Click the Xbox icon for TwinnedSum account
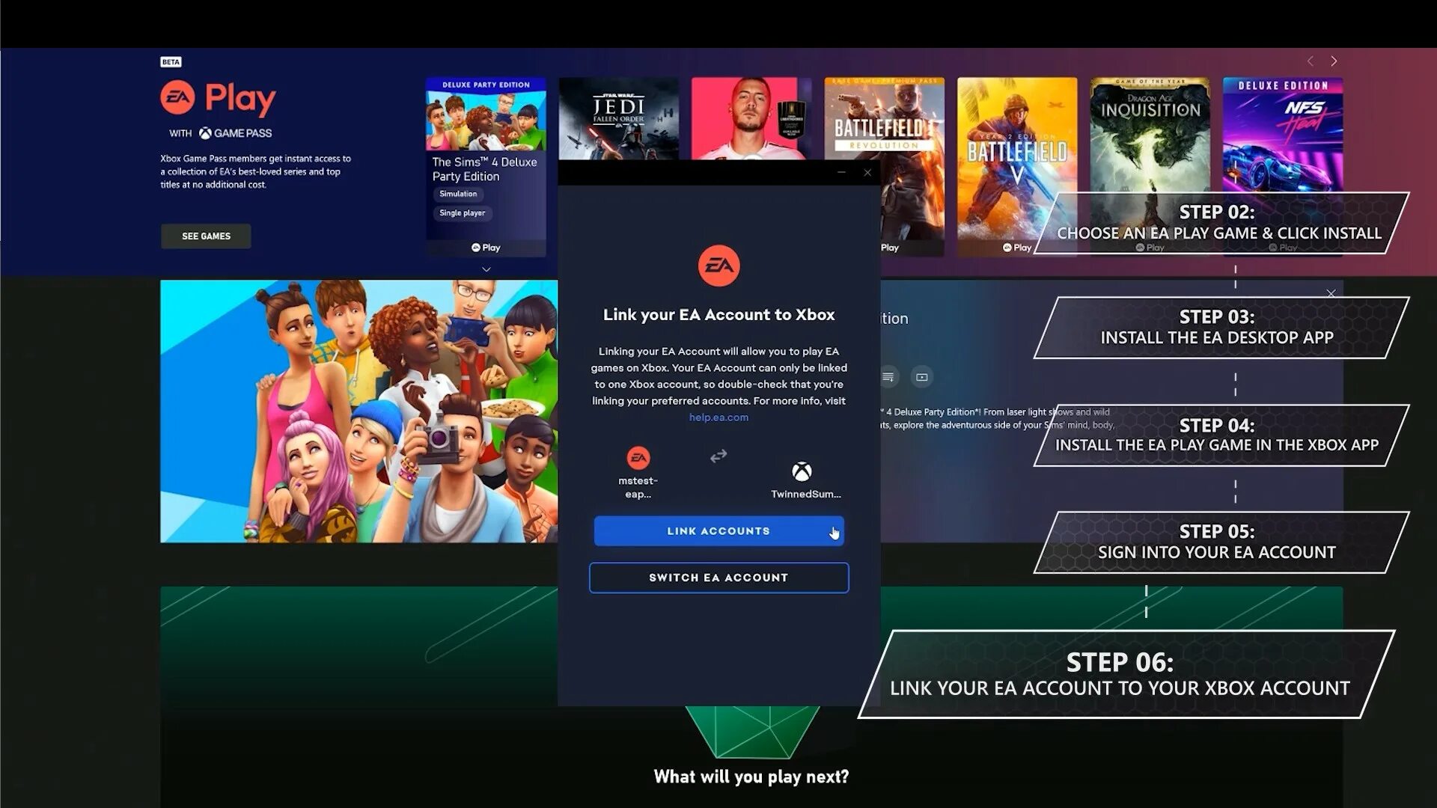The height and width of the screenshot is (808, 1437). pos(802,471)
